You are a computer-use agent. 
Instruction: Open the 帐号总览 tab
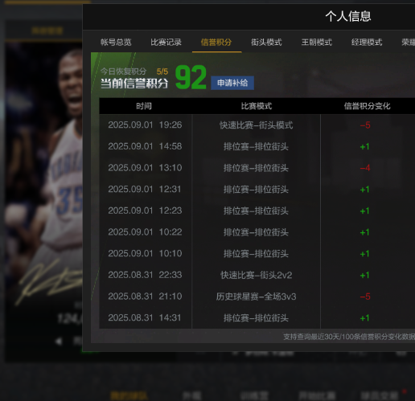coord(116,43)
